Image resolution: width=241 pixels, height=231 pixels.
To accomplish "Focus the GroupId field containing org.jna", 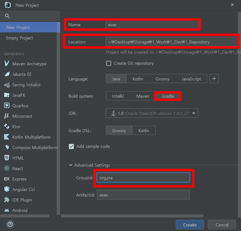I will [143, 178].
